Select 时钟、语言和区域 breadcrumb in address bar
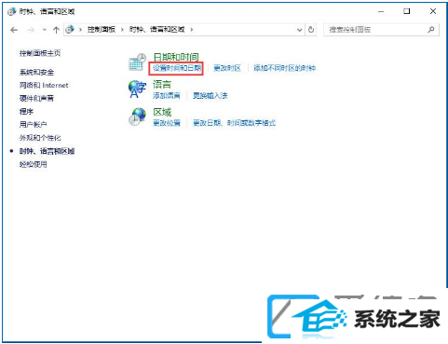Viewport: 448px width, 344px height. pyautogui.click(x=156, y=30)
